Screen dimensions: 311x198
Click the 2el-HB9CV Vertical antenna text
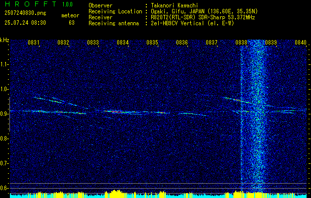coord(192,23)
